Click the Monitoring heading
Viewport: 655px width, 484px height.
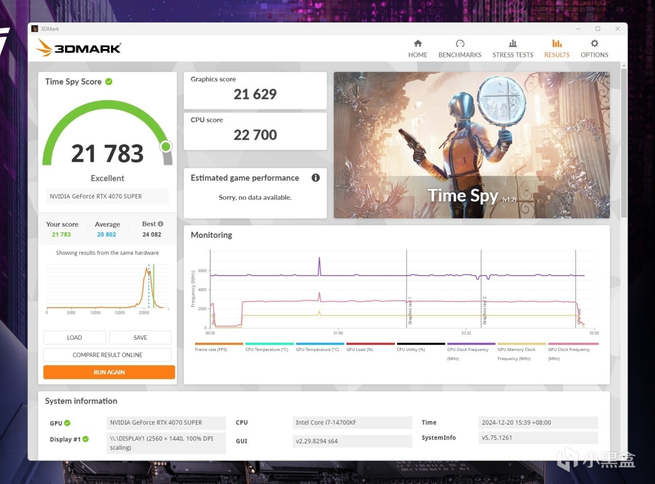[211, 235]
